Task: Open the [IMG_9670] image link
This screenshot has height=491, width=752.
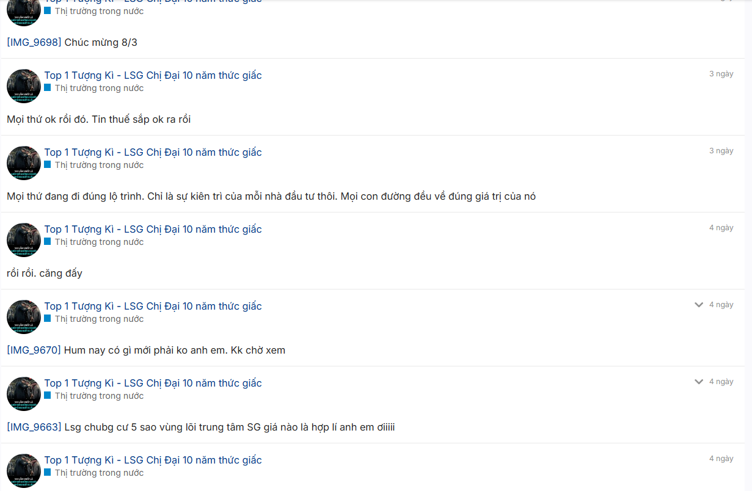Action: [34, 351]
